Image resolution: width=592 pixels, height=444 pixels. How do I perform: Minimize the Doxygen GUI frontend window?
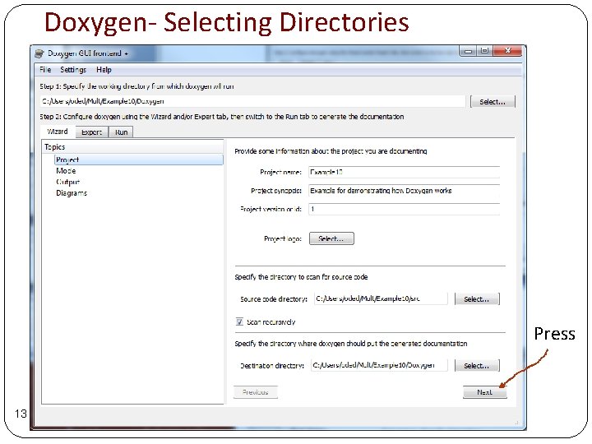point(469,51)
